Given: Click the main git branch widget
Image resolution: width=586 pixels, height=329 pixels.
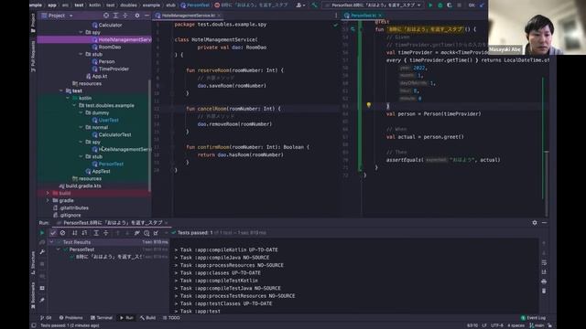Looking at the screenshot, I should click(538, 325).
